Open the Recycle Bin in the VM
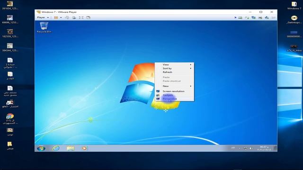This screenshot has height=170, width=303. (x=44, y=27)
